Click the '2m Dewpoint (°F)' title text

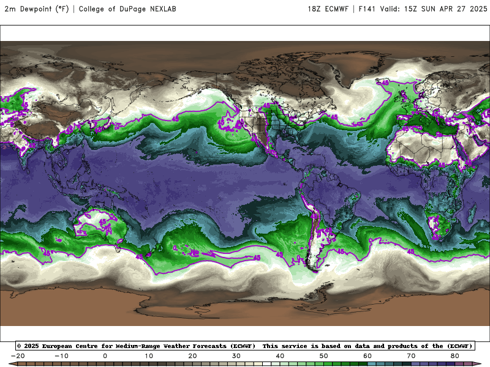[x=36, y=9]
